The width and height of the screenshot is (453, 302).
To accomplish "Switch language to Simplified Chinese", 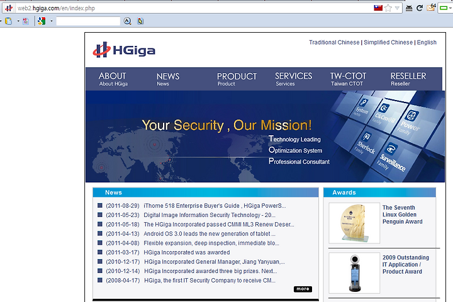I will tap(388, 43).
